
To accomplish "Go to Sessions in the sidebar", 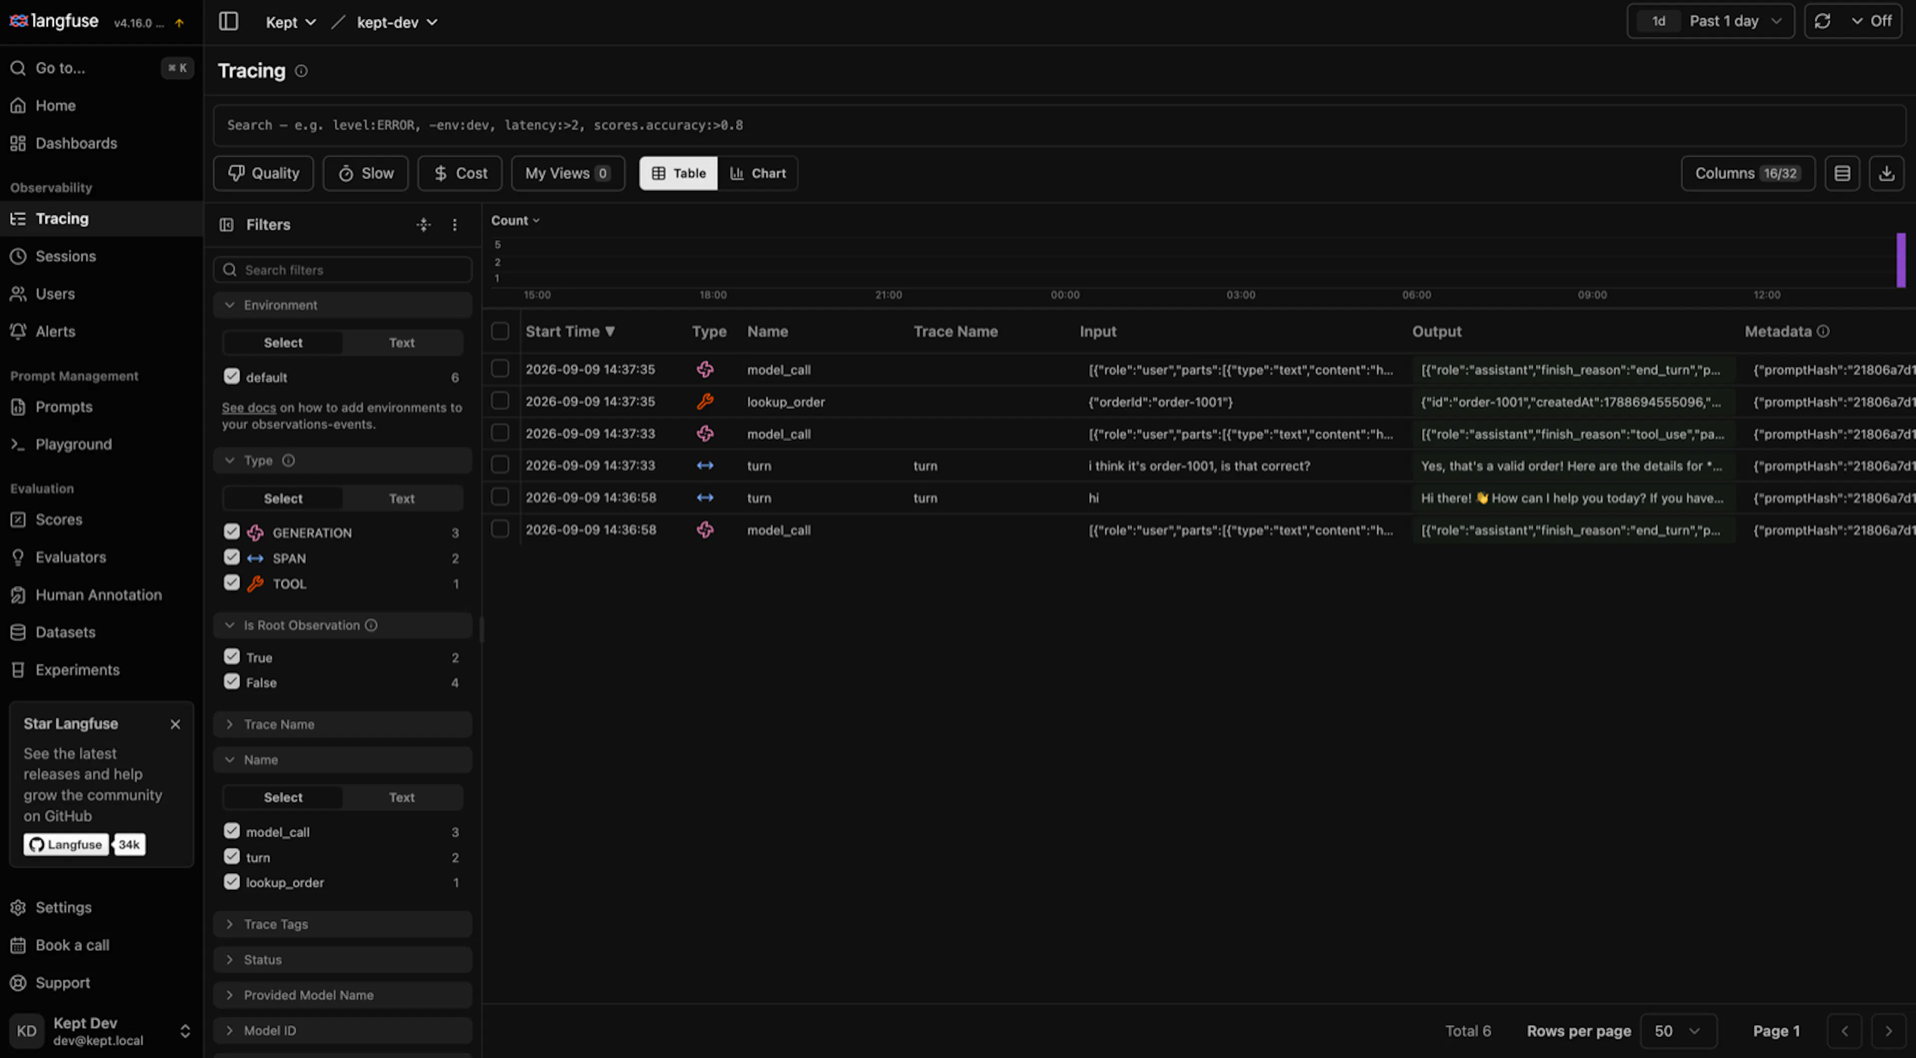I will (x=65, y=256).
